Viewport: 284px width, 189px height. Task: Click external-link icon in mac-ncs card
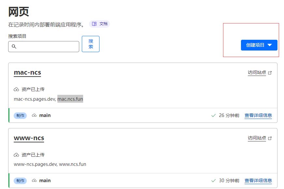point(270,73)
